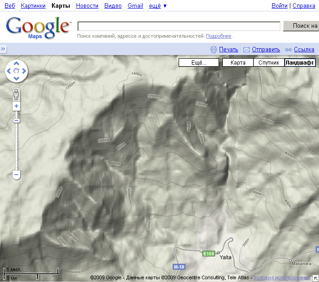Zoom out with the minus button
The image size is (319, 282).
tap(16, 174)
